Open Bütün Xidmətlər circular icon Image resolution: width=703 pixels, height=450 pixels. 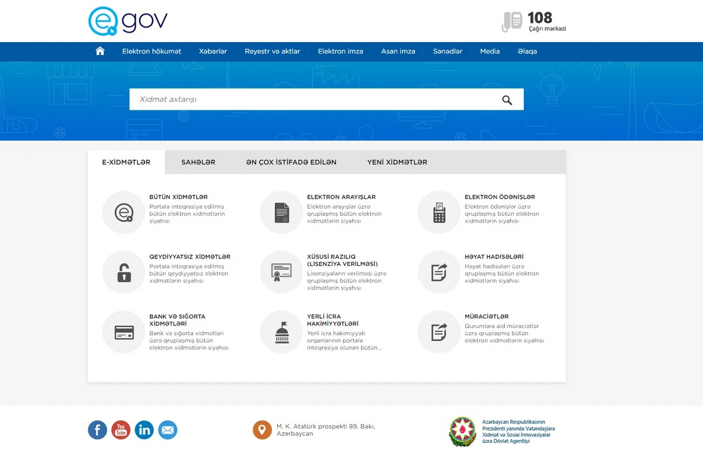[x=124, y=212]
